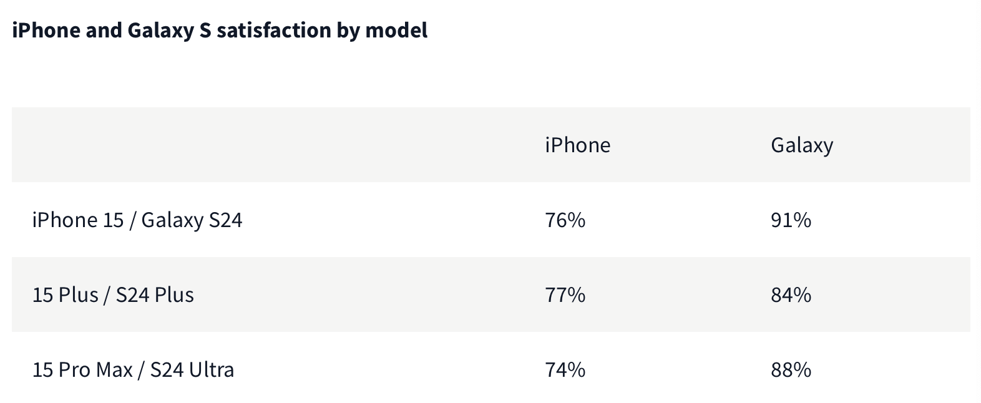Click "Galaxy S24" in the first row label

pyautogui.click(x=192, y=220)
